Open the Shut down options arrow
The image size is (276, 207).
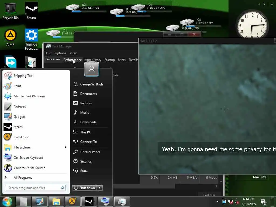[x=100, y=188]
